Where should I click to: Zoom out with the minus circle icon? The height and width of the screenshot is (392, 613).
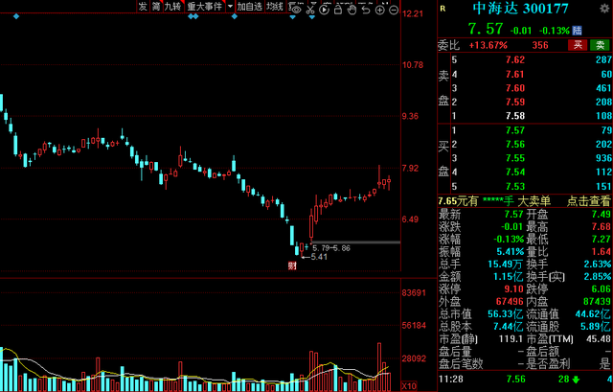coord(394,10)
